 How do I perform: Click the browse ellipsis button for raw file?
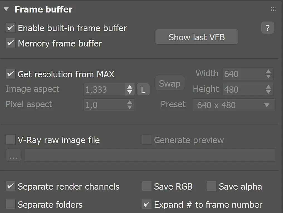(13, 155)
